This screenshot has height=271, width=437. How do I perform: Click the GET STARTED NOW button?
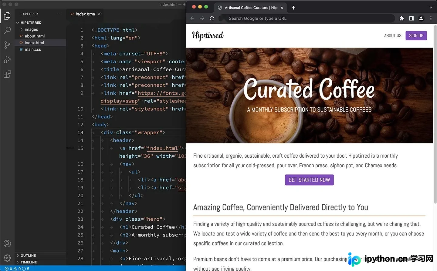[x=309, y=180]
